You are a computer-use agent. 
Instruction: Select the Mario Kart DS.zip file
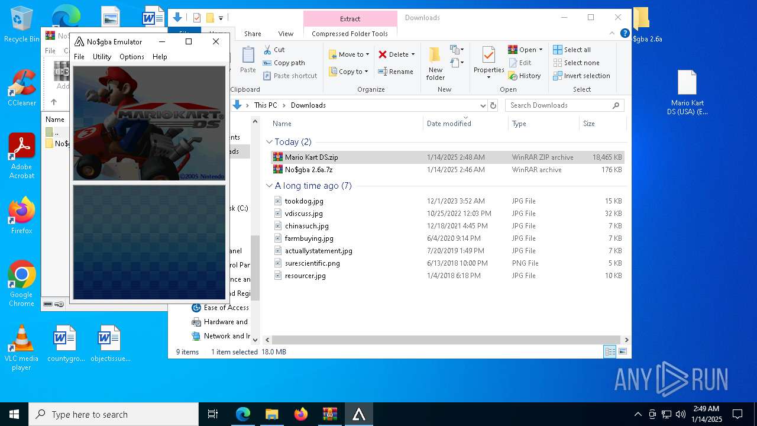click(x=447, y=157)
